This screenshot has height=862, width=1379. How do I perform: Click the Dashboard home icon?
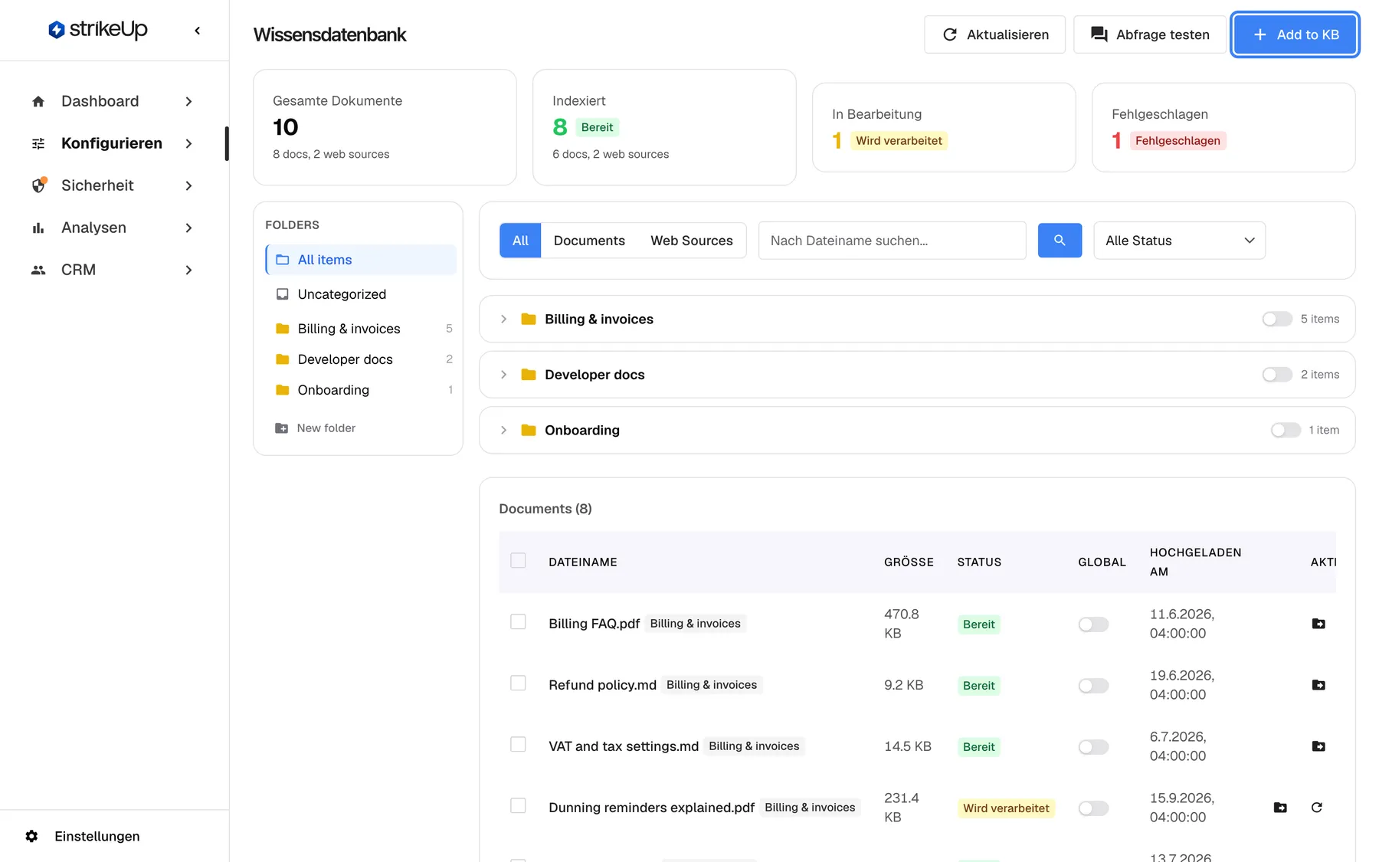pos(38,101)
